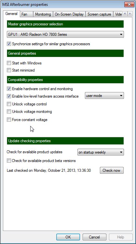Expand the user mode dropdown
The height and width of the screenshot is (244, 136).
click(x=104, y=96)
